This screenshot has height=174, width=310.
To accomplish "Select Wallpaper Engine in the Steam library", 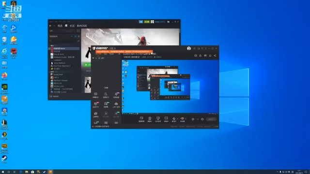I will [x=62, y=57].
